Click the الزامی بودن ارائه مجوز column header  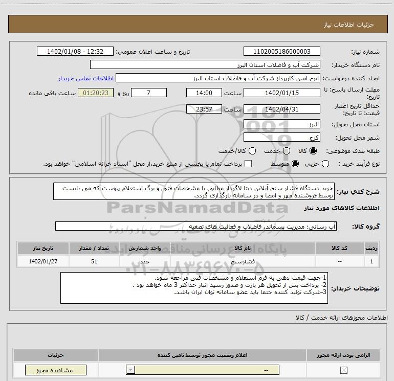point(343,355)
